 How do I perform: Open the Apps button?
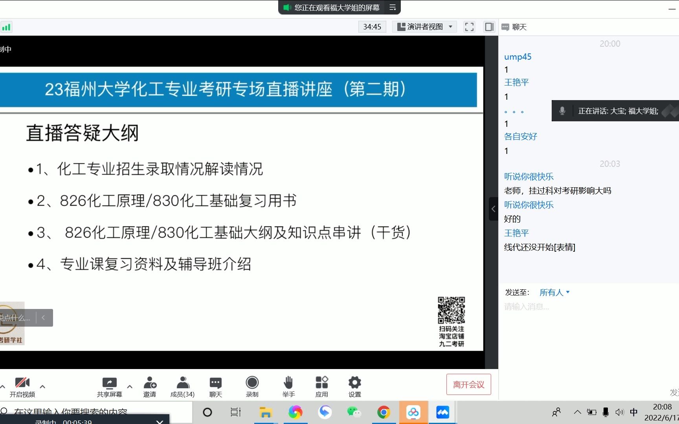321,387
